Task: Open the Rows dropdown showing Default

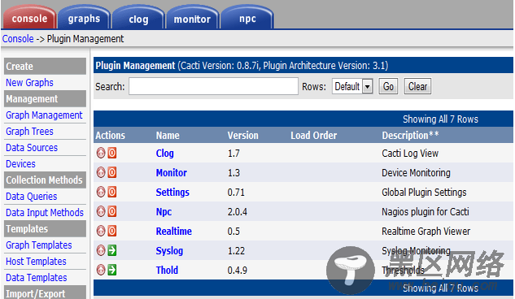Action: pos(352,87)
